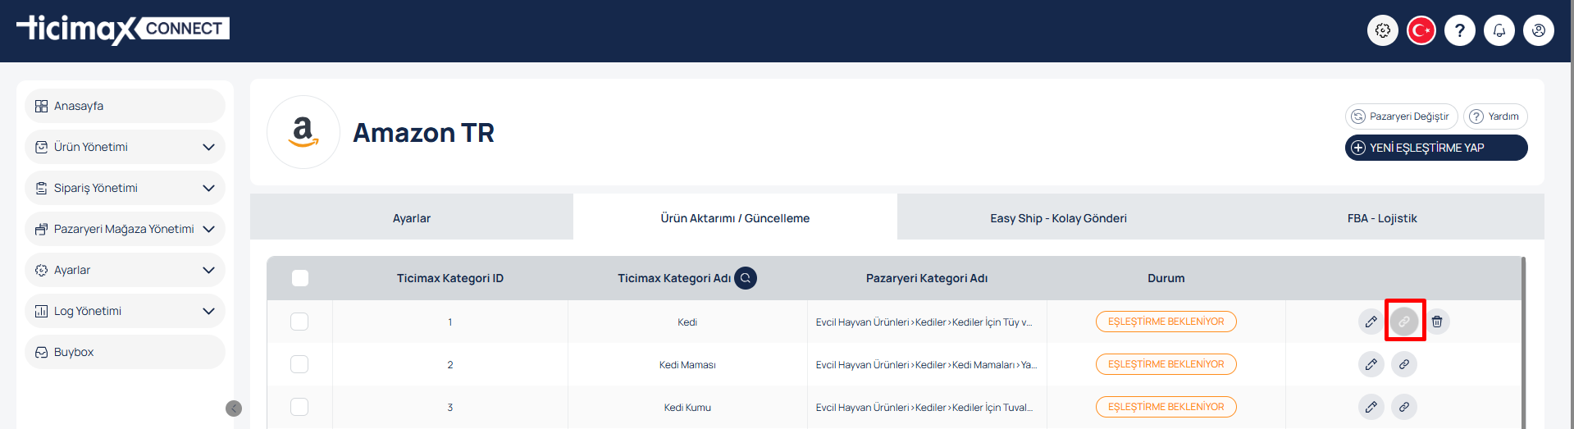Click the table vertical scrollbar
Image resolution: width=1574 pixels, height=429 pixels.
1523,343
